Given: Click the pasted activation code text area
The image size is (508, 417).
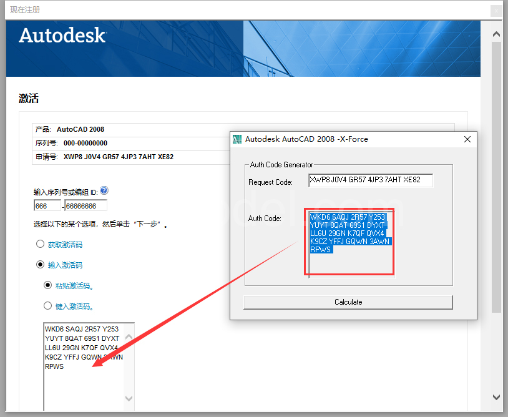Looking at the screenshot, I should (x=84, y=366).
